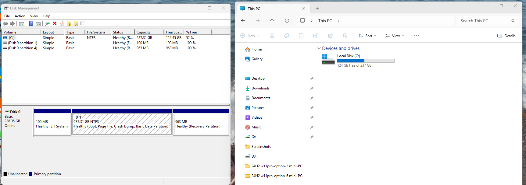The height and width of the screenshot is (185, 526).
Task: Click the Status column header
Action: coord(123,32)
